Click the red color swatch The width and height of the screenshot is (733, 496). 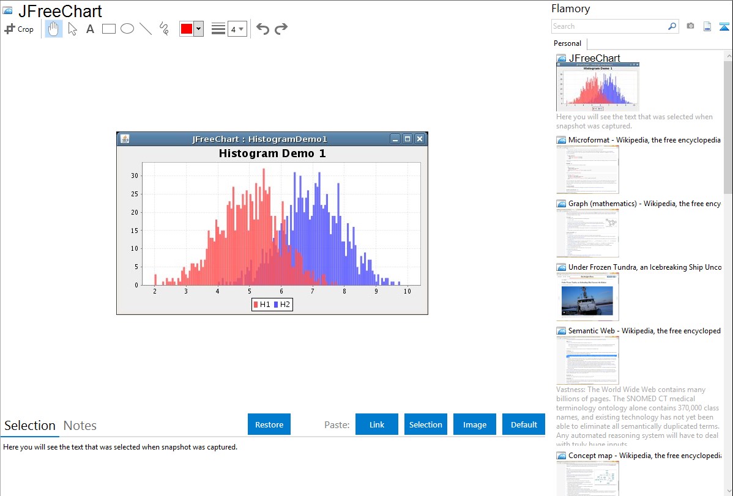(187, 29)
